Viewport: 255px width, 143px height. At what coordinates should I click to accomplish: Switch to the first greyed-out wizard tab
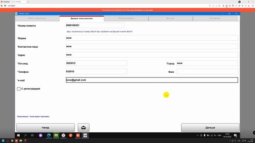[37, 18]
